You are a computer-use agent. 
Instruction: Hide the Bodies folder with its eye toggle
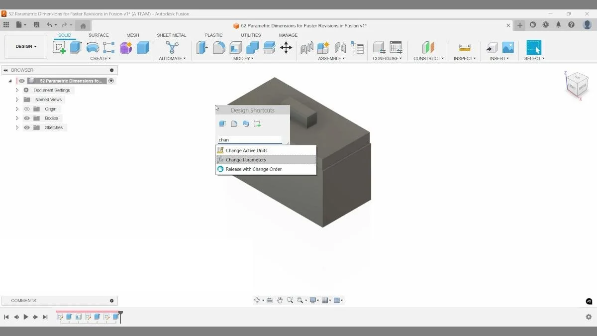pyautogui.click(x=26, y=118)
